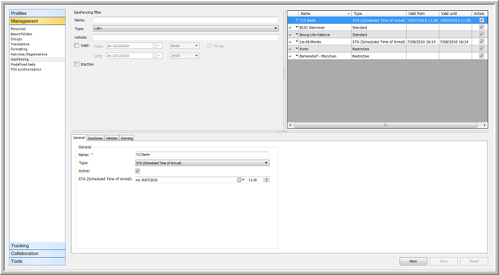This screenshot has width=499, height=275.
Task: Open the Warning tab
Action: 127,138
